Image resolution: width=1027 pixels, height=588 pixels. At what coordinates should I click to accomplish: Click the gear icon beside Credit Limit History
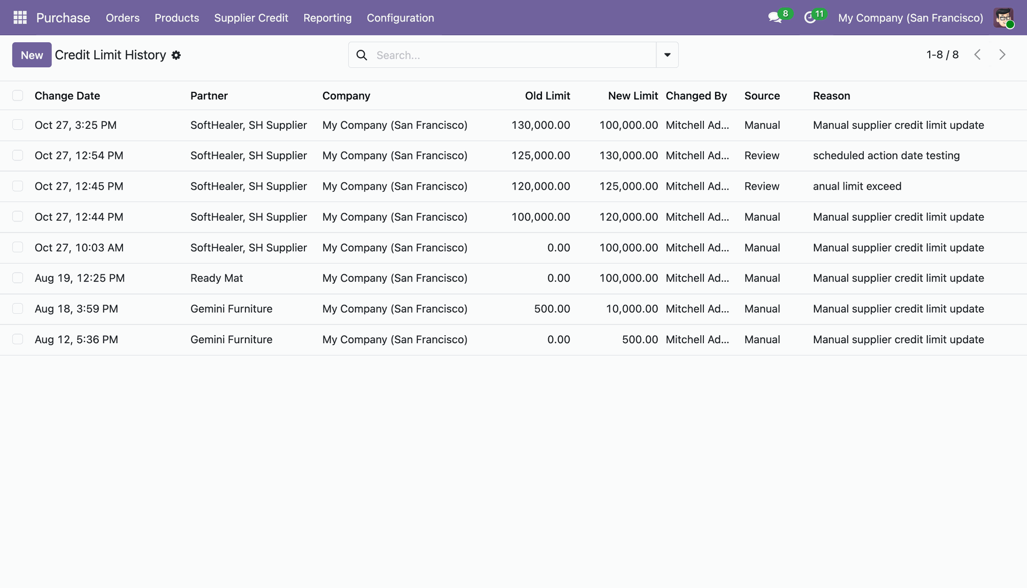(x=176, y=55)
